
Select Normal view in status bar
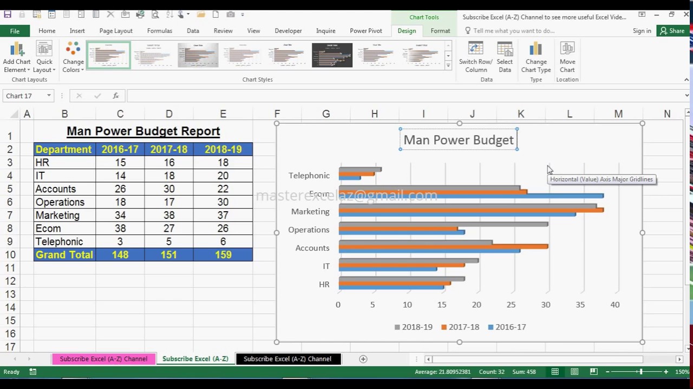(x=555, y=372)
